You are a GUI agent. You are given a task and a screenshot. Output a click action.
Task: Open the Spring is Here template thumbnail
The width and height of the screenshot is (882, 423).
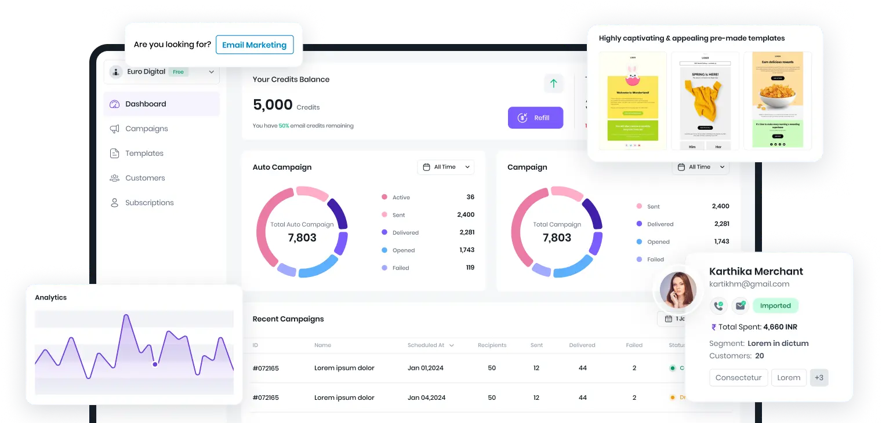(x=705, y=101)
